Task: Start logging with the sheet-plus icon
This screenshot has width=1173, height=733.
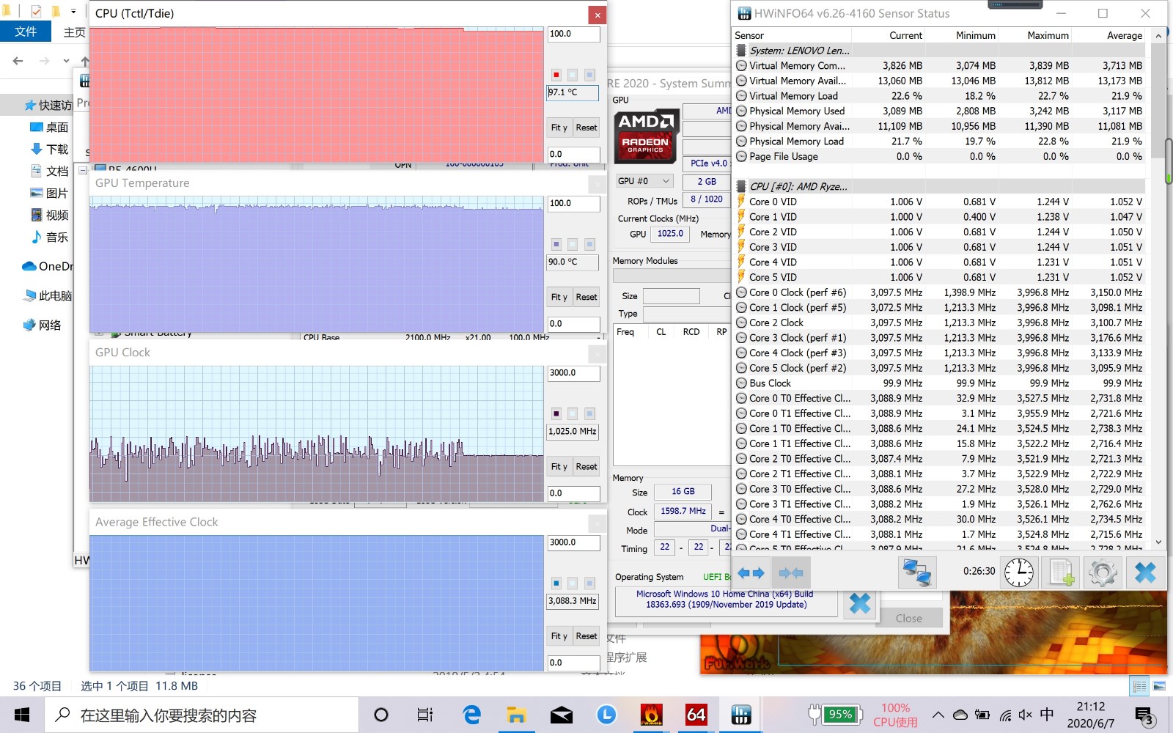Action: click(x=1062, y=572)
